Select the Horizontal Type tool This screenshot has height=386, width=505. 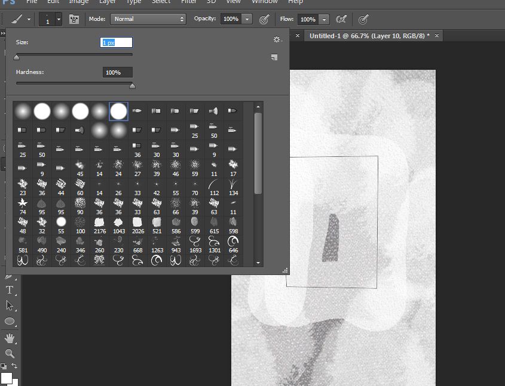point(10,290)
